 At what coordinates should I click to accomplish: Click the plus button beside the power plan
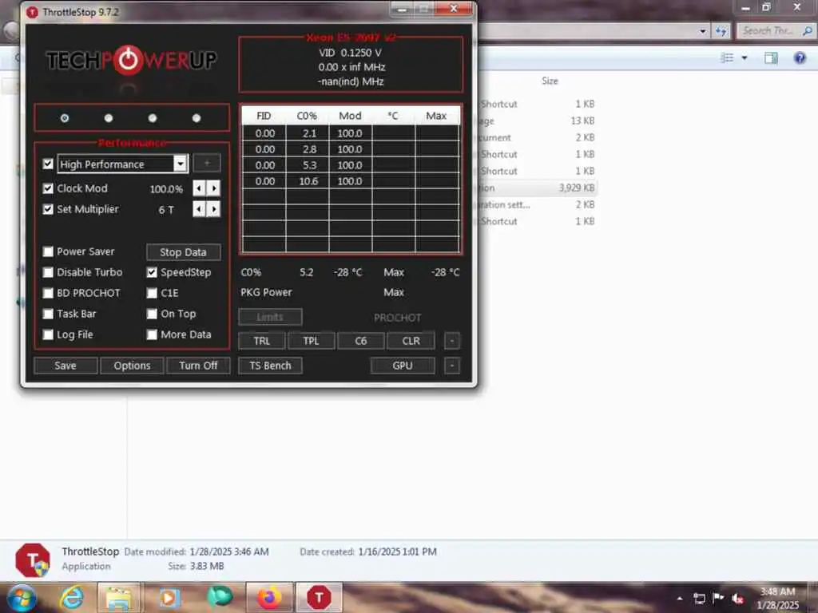207,163
